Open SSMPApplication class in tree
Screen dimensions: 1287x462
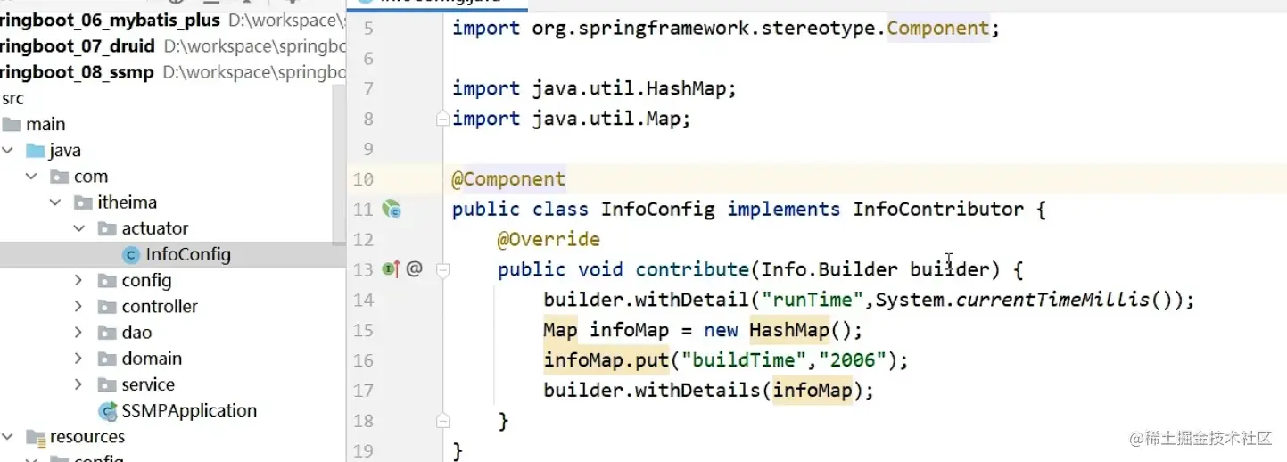pyautogui.click(x=189, y=410)
